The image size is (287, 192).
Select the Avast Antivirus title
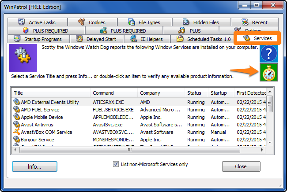point(37,125)
